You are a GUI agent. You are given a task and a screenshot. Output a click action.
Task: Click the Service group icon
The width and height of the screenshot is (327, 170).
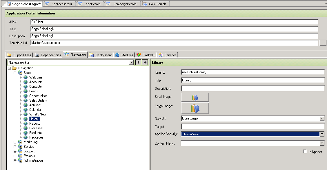coord(20,147)
